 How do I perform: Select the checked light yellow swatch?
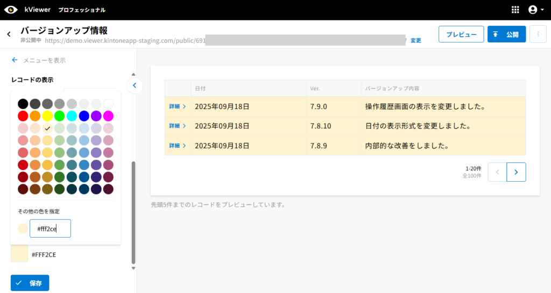[47, 128]
